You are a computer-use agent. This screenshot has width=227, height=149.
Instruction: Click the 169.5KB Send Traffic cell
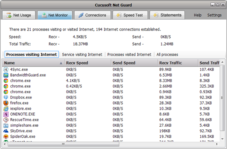207,137
